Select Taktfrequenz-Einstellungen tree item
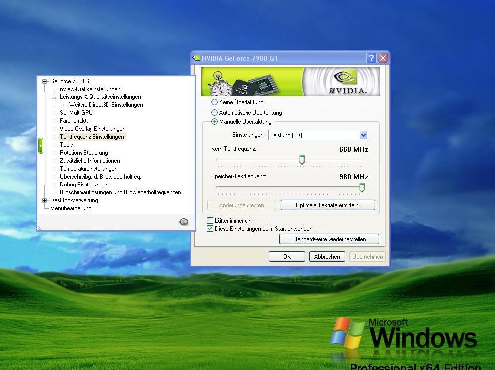This screenshot has height=370, width=495. [92, 137]
